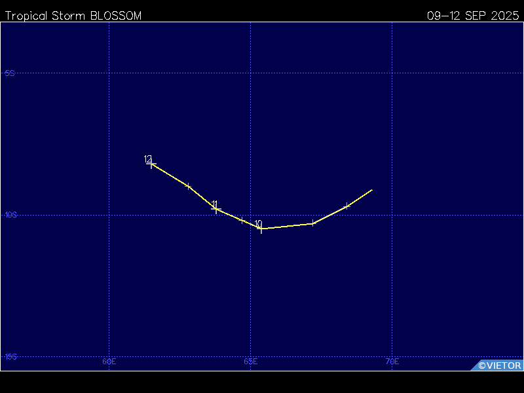Click the day 10 track marker

(261, 229)
